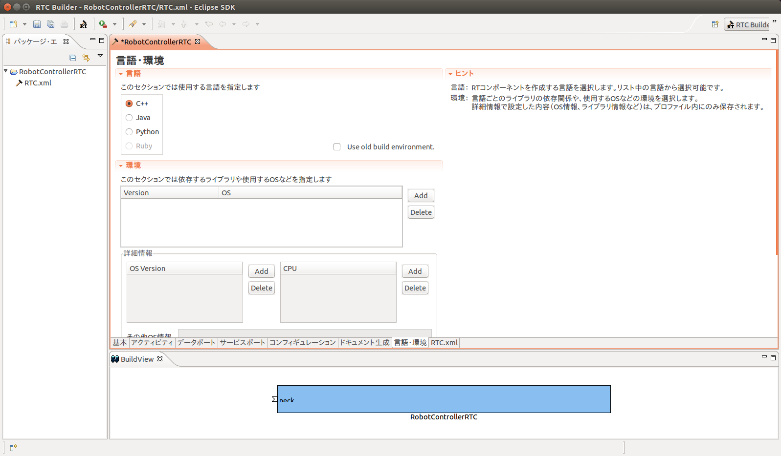The height and width of the screenshot is (456, 781).
Task: Enable Use old build environment checkbox
Action: click(337, 147)
